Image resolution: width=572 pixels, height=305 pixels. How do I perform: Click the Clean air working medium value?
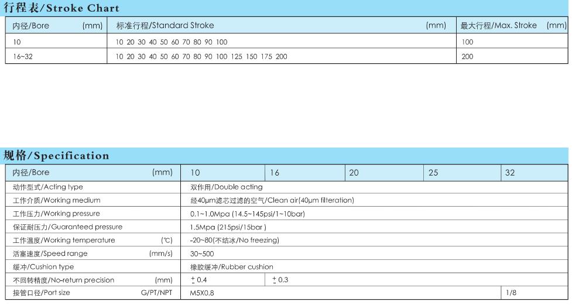click(272, 200)
